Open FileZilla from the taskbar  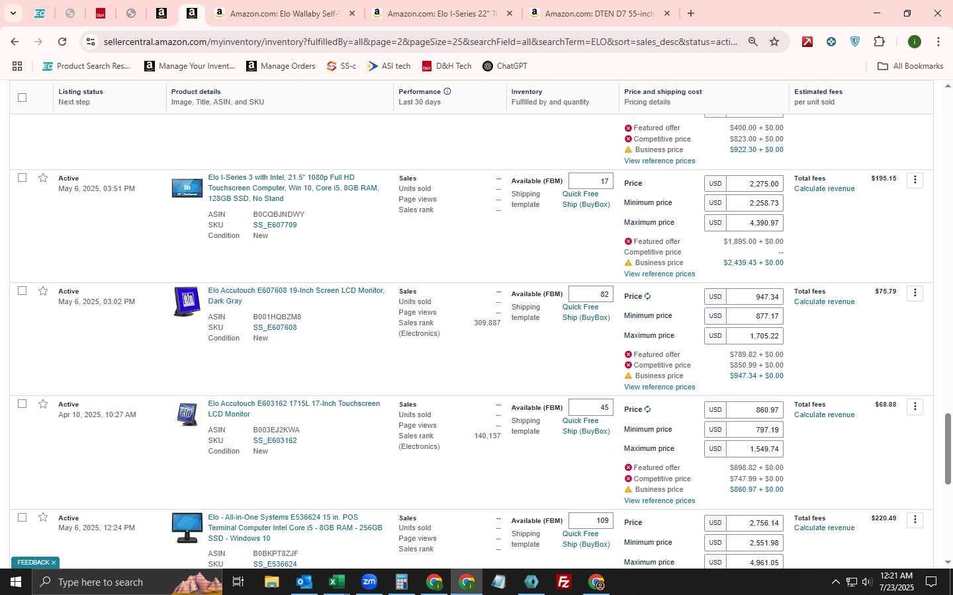tap(563, 582)
